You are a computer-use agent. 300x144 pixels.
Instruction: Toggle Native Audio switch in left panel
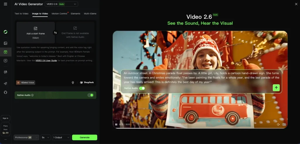(91, 95)
